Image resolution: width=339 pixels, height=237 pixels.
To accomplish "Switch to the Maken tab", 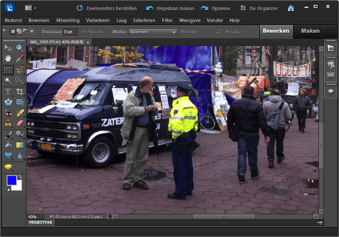I will coord(310,31).
